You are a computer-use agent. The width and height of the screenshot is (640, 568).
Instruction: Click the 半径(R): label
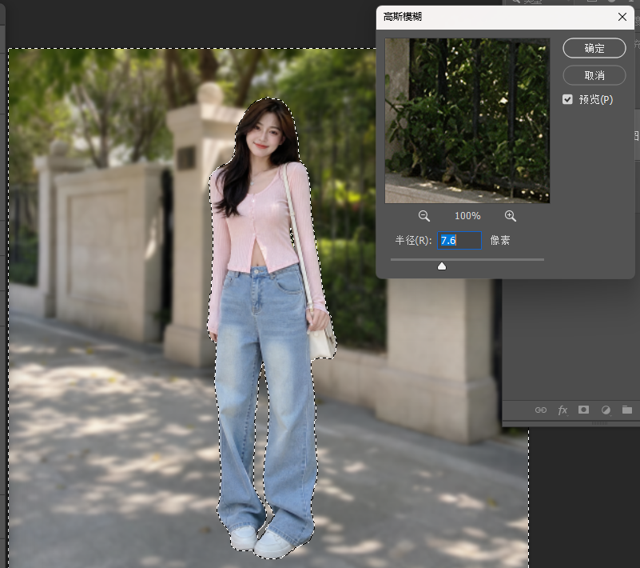(413, 240)
